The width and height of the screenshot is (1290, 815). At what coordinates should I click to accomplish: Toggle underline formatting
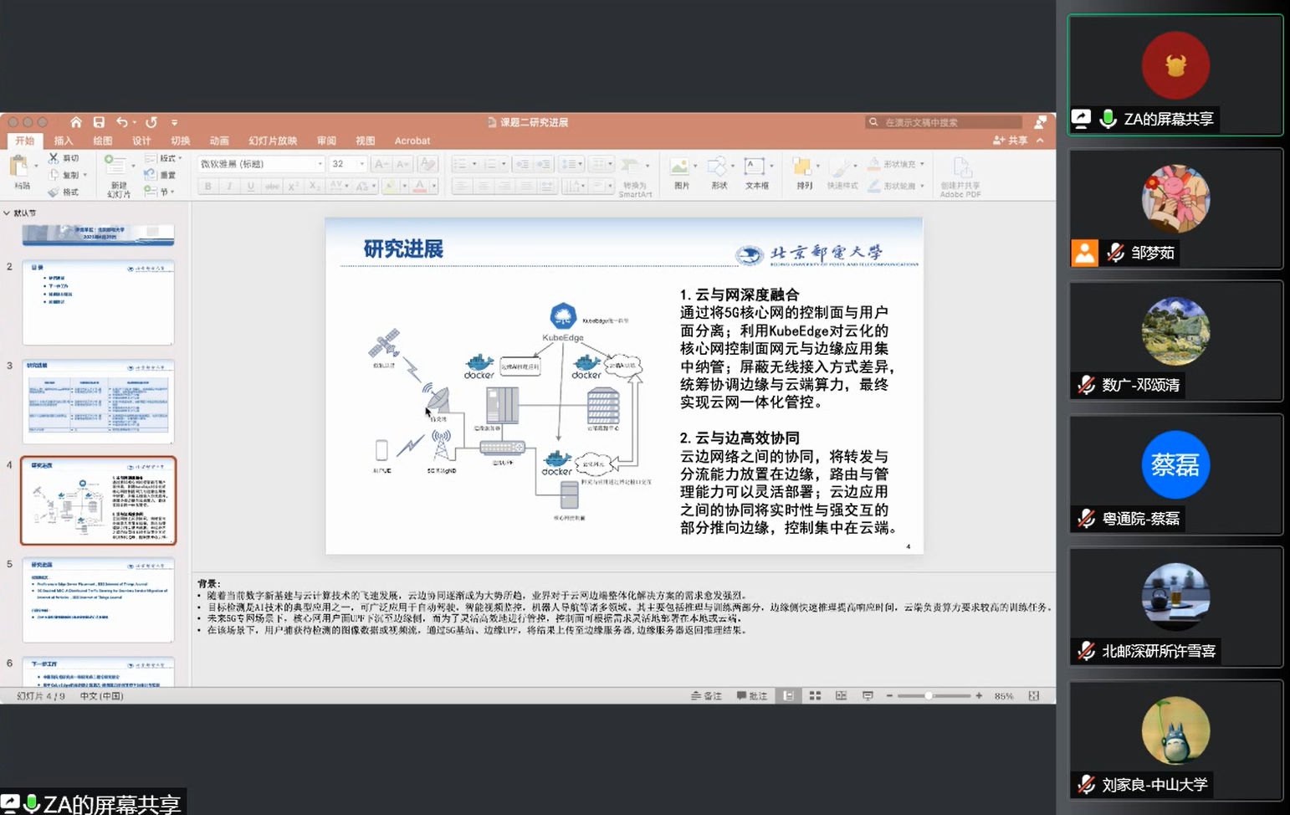[250, 186]
